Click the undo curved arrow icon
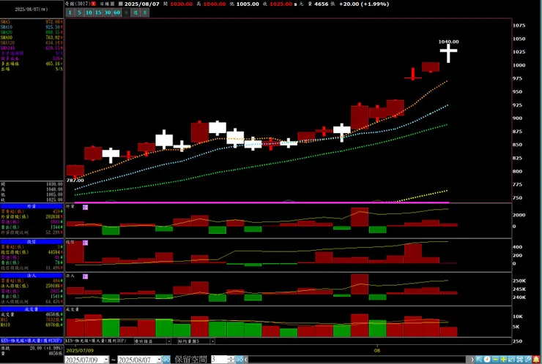The height and width of the screenshot is (364, 542). (511, 360)
